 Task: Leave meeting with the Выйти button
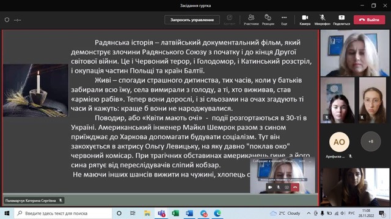[x=369, y=19]
